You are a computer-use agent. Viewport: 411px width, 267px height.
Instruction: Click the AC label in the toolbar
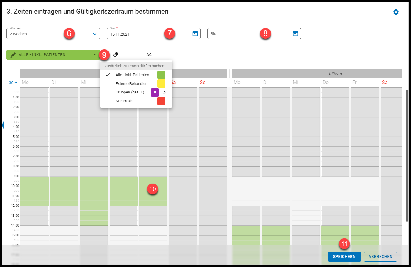149,55
